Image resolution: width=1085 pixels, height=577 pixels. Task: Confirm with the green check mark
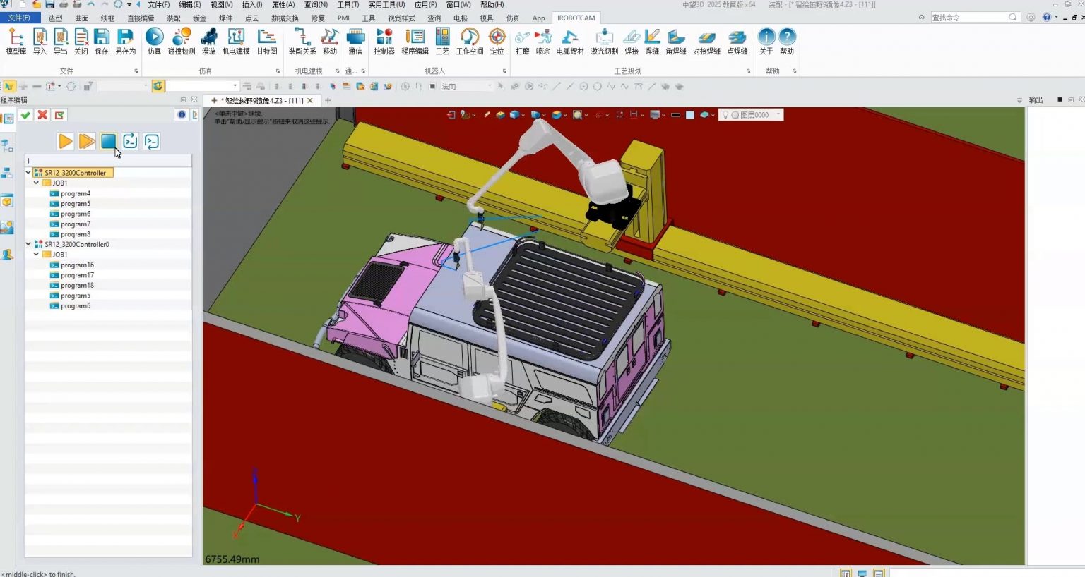(25, 114)
